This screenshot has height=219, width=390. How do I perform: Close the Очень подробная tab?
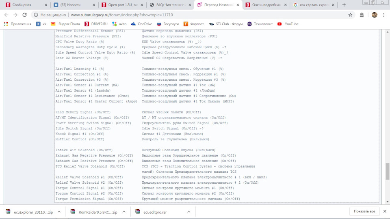coord(285,5)
